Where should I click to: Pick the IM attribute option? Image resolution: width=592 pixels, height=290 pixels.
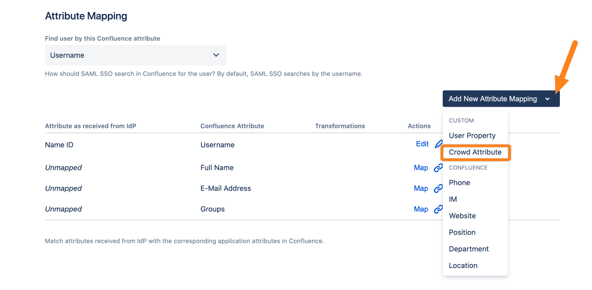click(x=453, y=199)
